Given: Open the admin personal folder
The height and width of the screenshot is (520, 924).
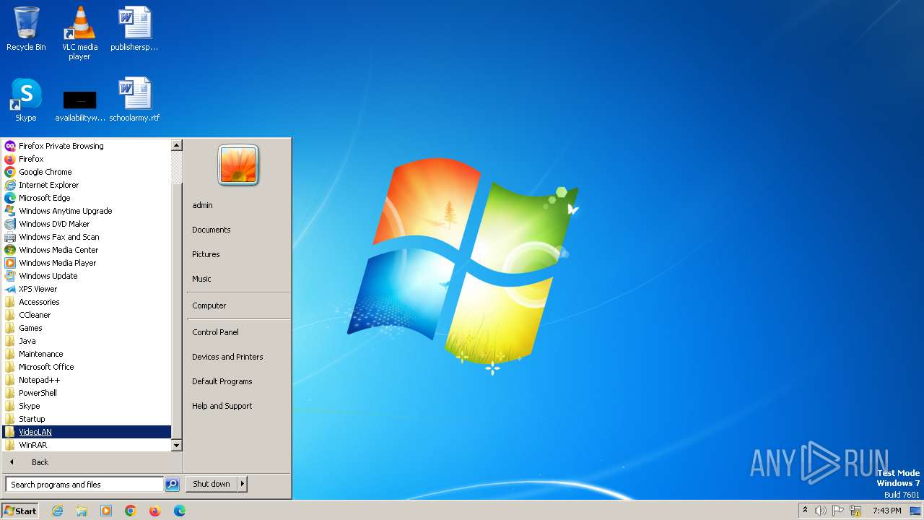Looking at the screenshot, I should point(238,205).
